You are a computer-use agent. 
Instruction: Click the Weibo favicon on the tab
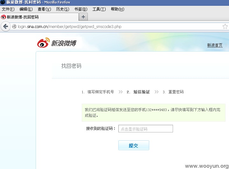[x=3, y=17]
